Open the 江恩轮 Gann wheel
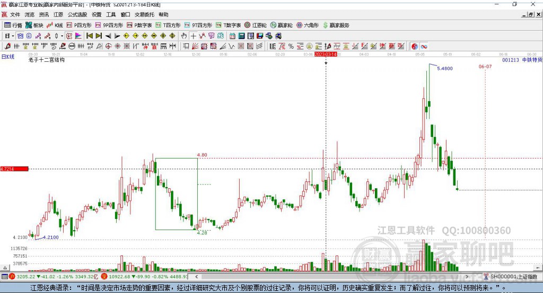543x293 pixels. (x=256, y=25)
